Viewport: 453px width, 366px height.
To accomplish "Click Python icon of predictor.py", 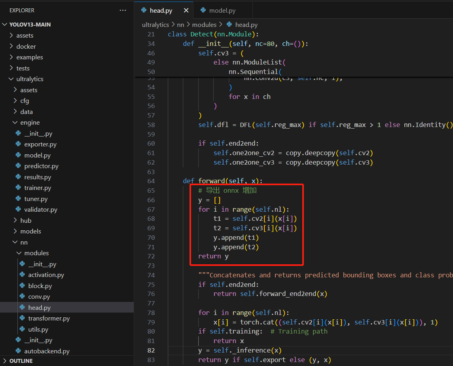I will click(x=18, y=166).
